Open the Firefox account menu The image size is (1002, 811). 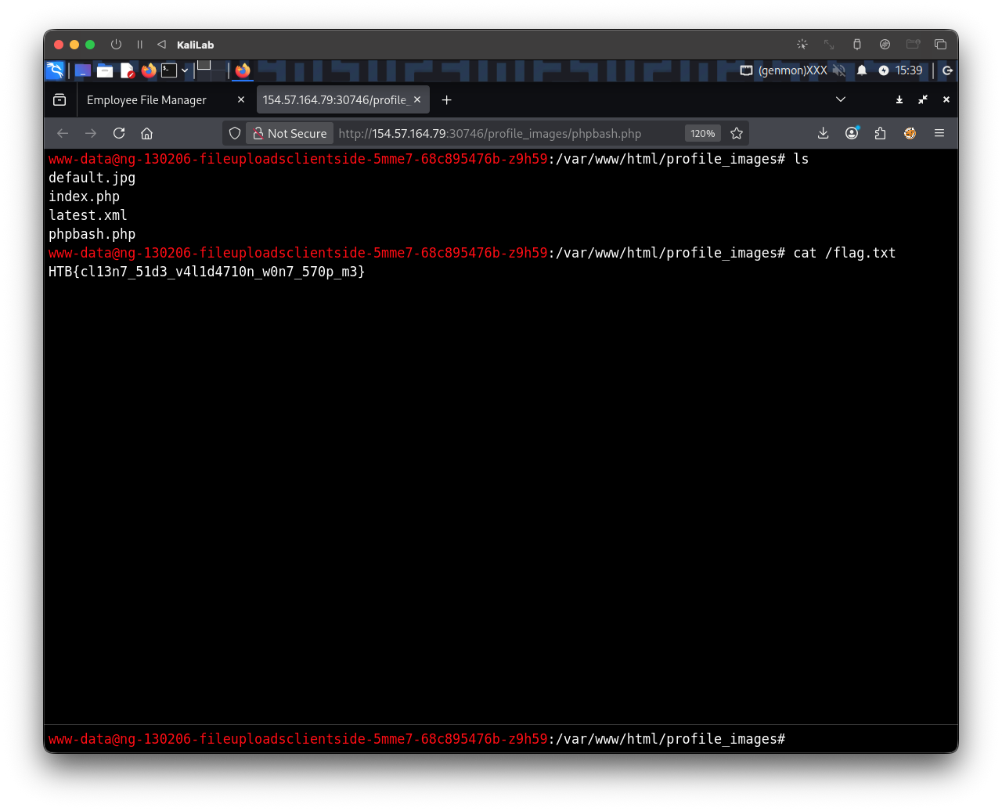[x=852, y=133]
